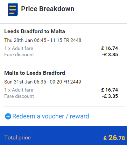Click the blue Total price bar
127x145 pixels.
click(x=63, y=136)
